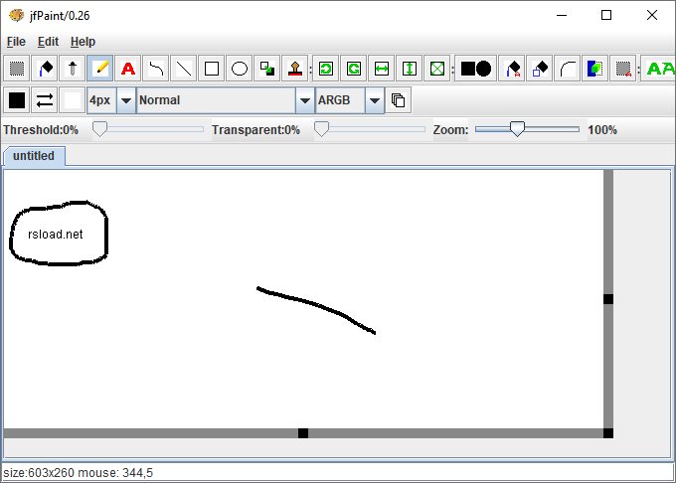Toggle filled shapes mode (black square and circle)
Viewport: 676px width, 483px height.
pos(476,69)
